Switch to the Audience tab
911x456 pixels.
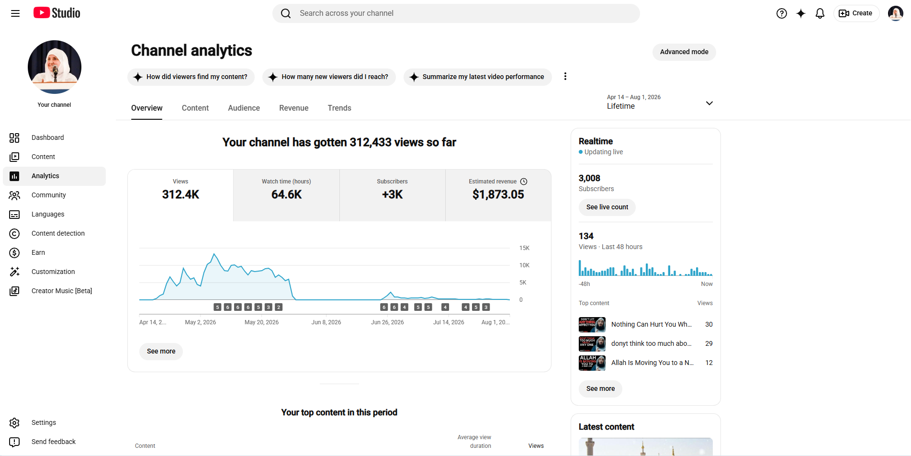[x=244, y=108]
